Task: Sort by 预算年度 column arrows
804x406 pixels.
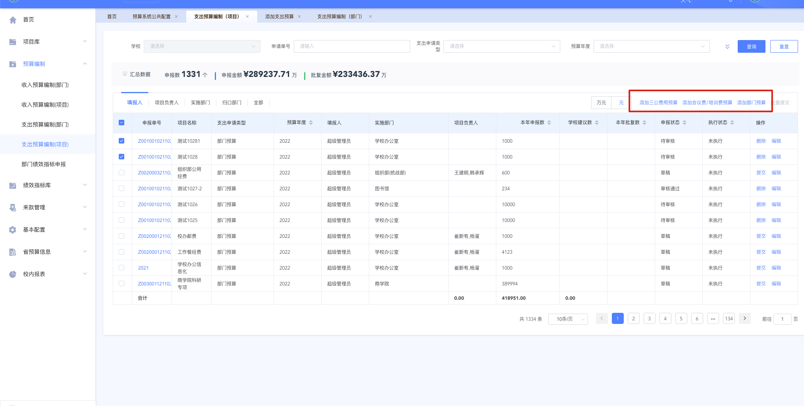Action: pyautogui.click(x=311, y=123)
